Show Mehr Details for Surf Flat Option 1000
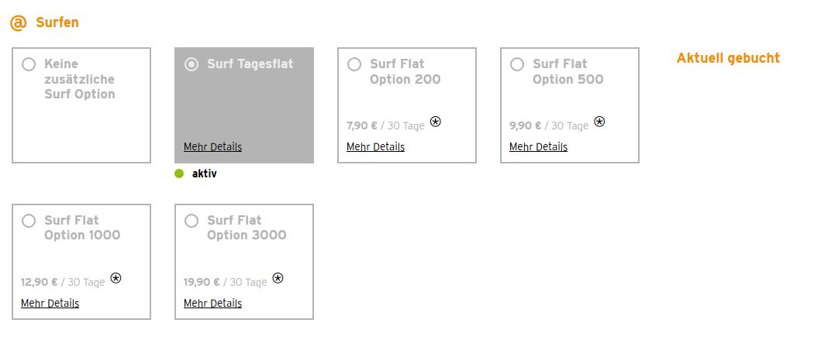The height and width of the screenshot is (347, 828). pos(50,304)
